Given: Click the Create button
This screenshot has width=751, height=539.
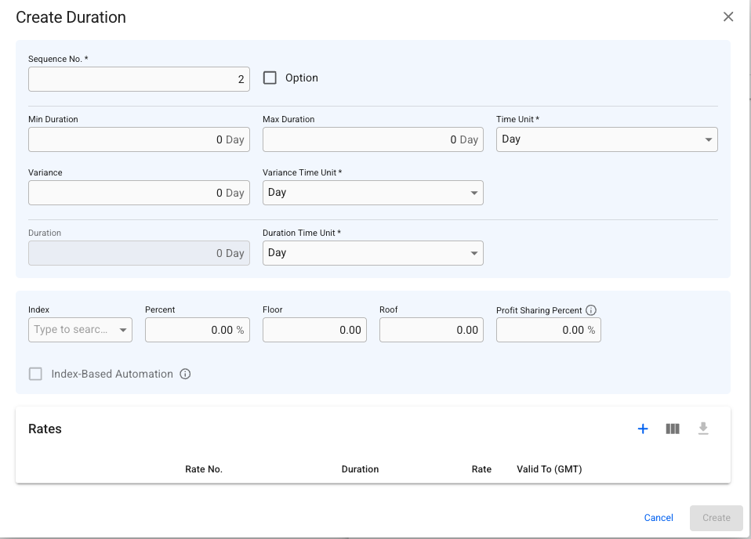Looking at the screenshot, I should click(716, 518).
